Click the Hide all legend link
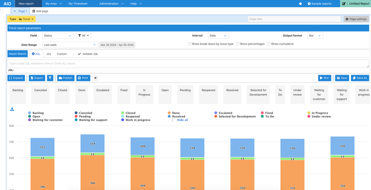371x190 pixels. tap(182, 120)
